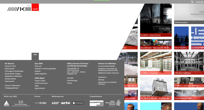Open the e-journalism GLOBALE tile
Image resolution: width=204 pixels, height=110 pixels.
(198, 38)
